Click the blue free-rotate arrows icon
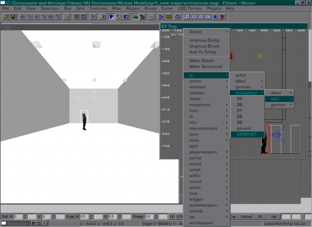Viewport: 312px width, 227px height. click(x=177, y=17)
